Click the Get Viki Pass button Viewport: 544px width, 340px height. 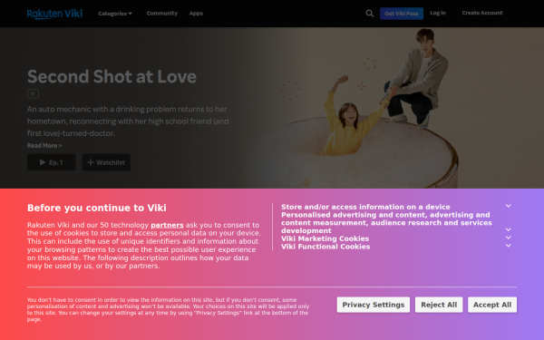coord(402,14)
